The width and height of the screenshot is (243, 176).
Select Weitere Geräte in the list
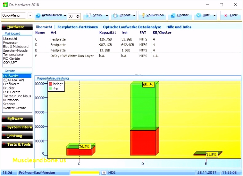[x=14, y=108]
